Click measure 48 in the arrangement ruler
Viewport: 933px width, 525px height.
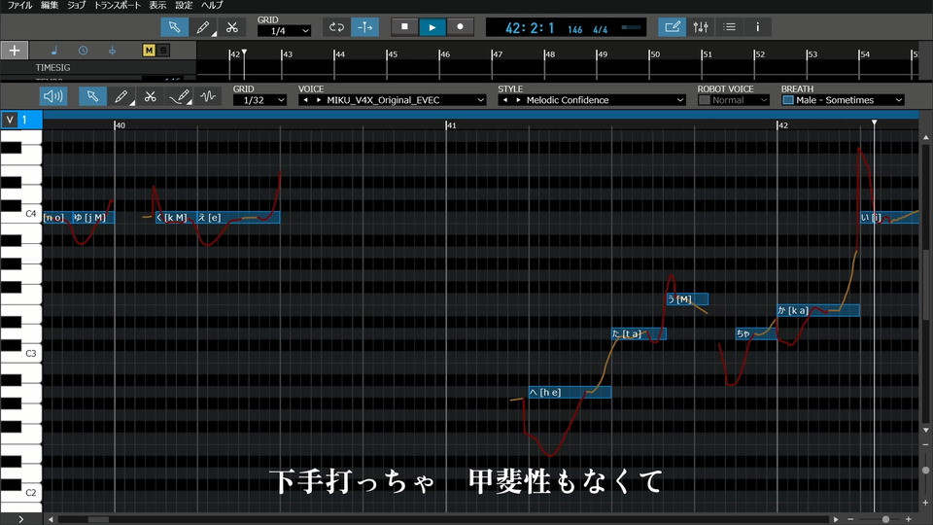coord(550,54)
